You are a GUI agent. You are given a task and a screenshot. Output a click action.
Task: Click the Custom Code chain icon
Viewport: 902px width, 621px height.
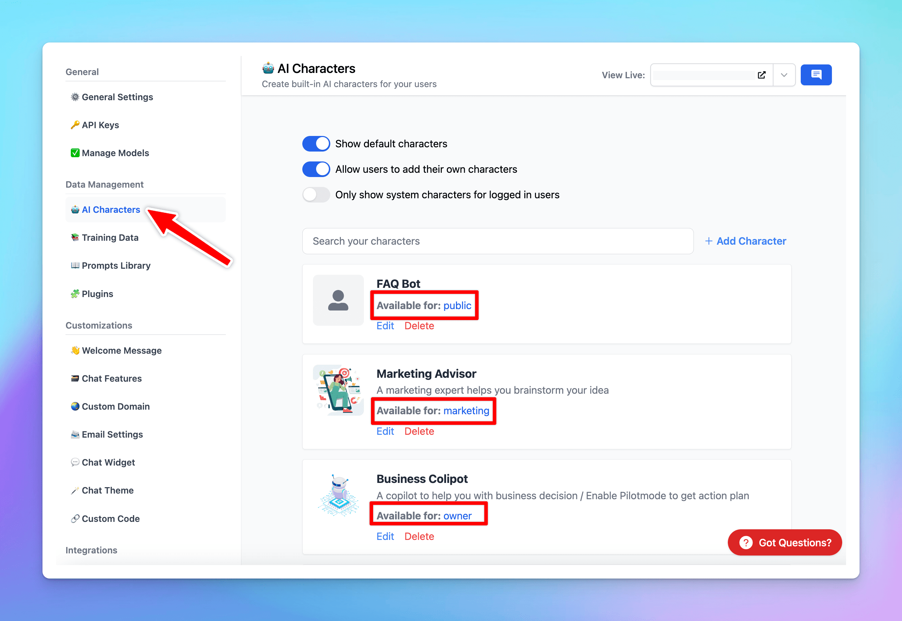[75, 518]
